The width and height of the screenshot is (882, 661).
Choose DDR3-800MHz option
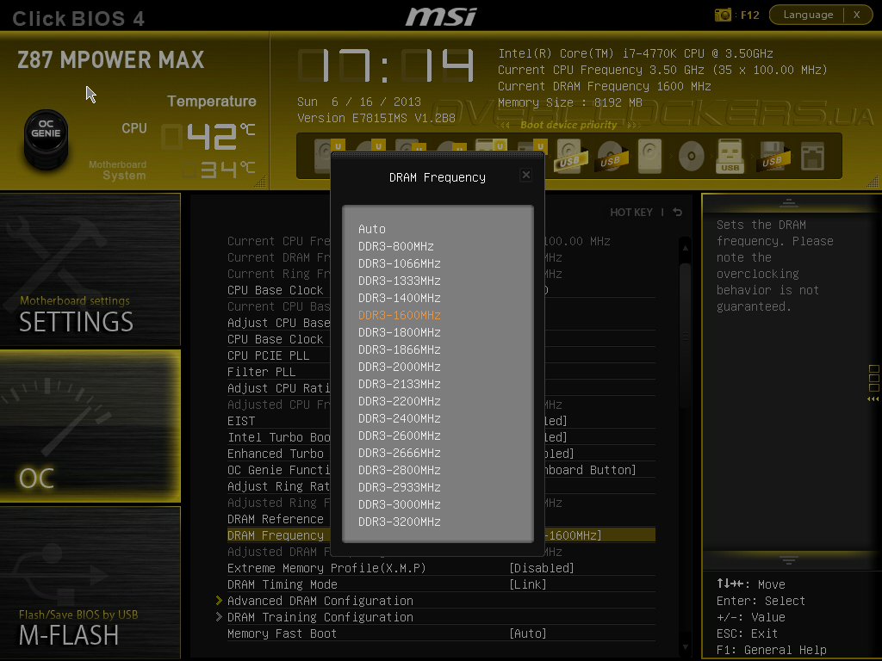pyautogui.click(x=396, y=246)
